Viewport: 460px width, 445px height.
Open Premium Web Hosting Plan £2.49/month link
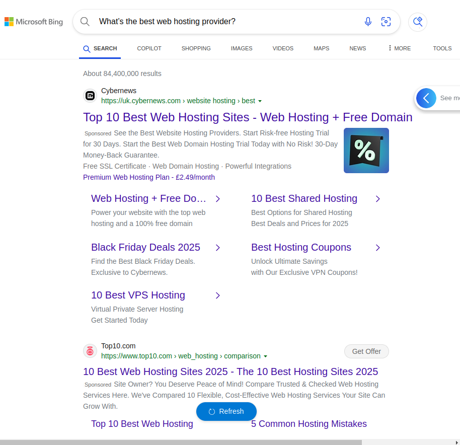pyautogui.click(x=149, y=177)
